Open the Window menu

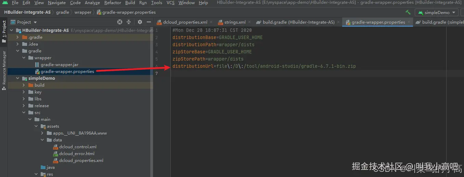[x=186, y=3]
